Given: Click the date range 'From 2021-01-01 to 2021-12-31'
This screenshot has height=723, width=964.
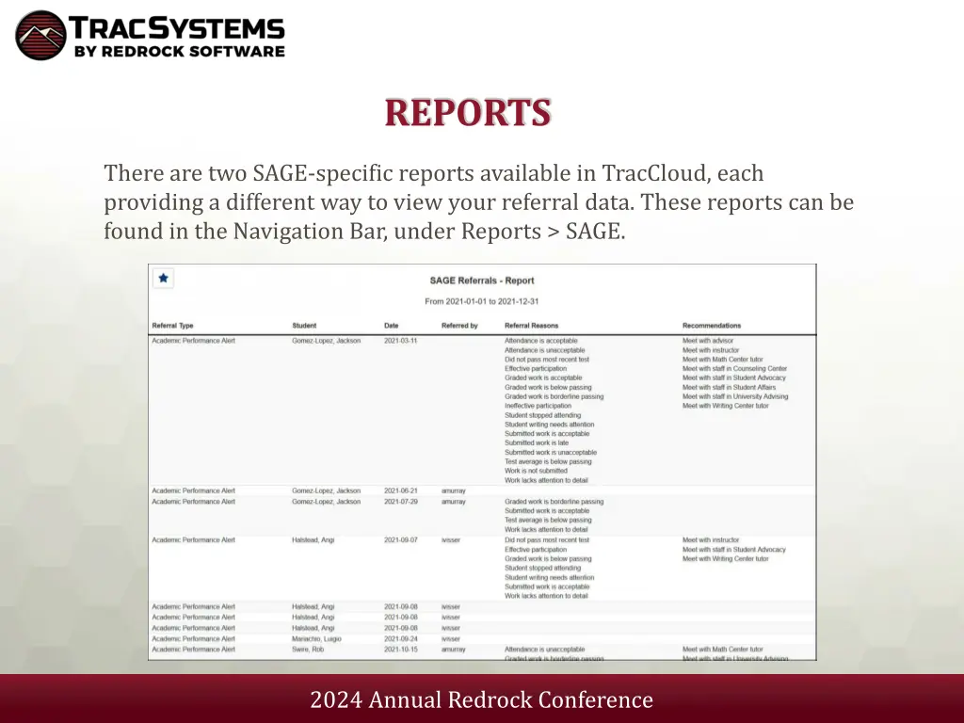Looking at the screenshot, I should click(482, 301).
